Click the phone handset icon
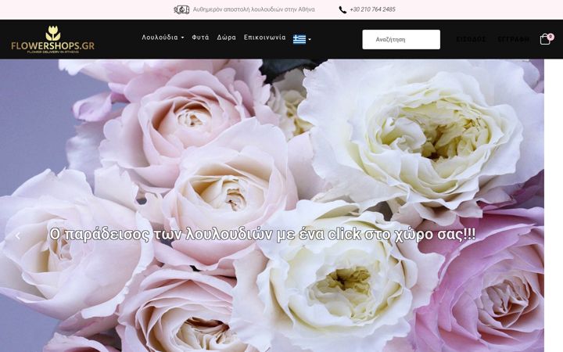The image size is (563, 352). (342, 9)
